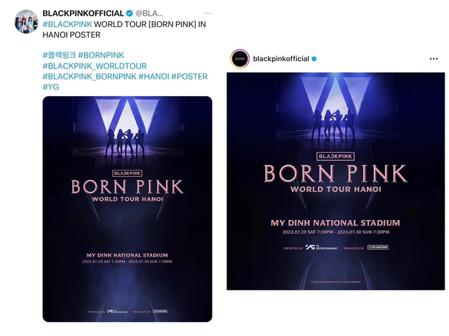
Task: Click the Instagram blackpinkofficial profile picture
Action: pos(240,58)
